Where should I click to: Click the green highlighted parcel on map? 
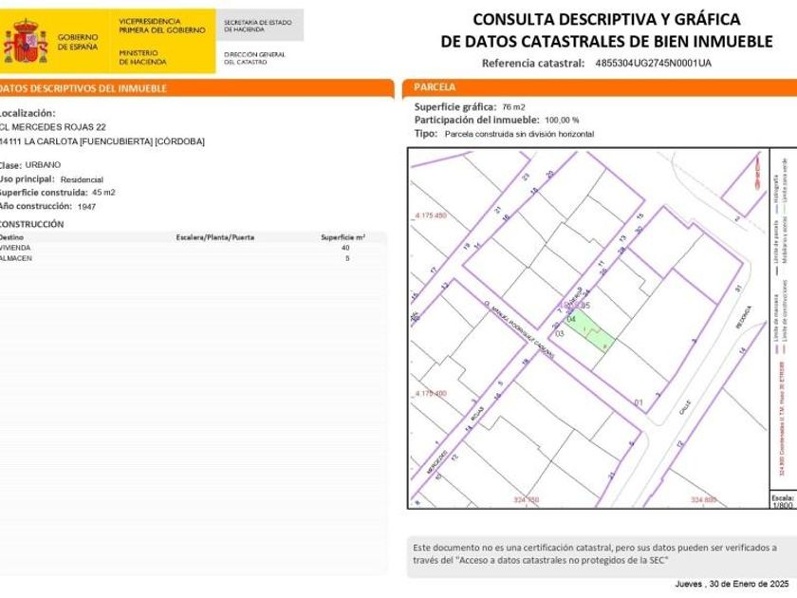[590, 331]
